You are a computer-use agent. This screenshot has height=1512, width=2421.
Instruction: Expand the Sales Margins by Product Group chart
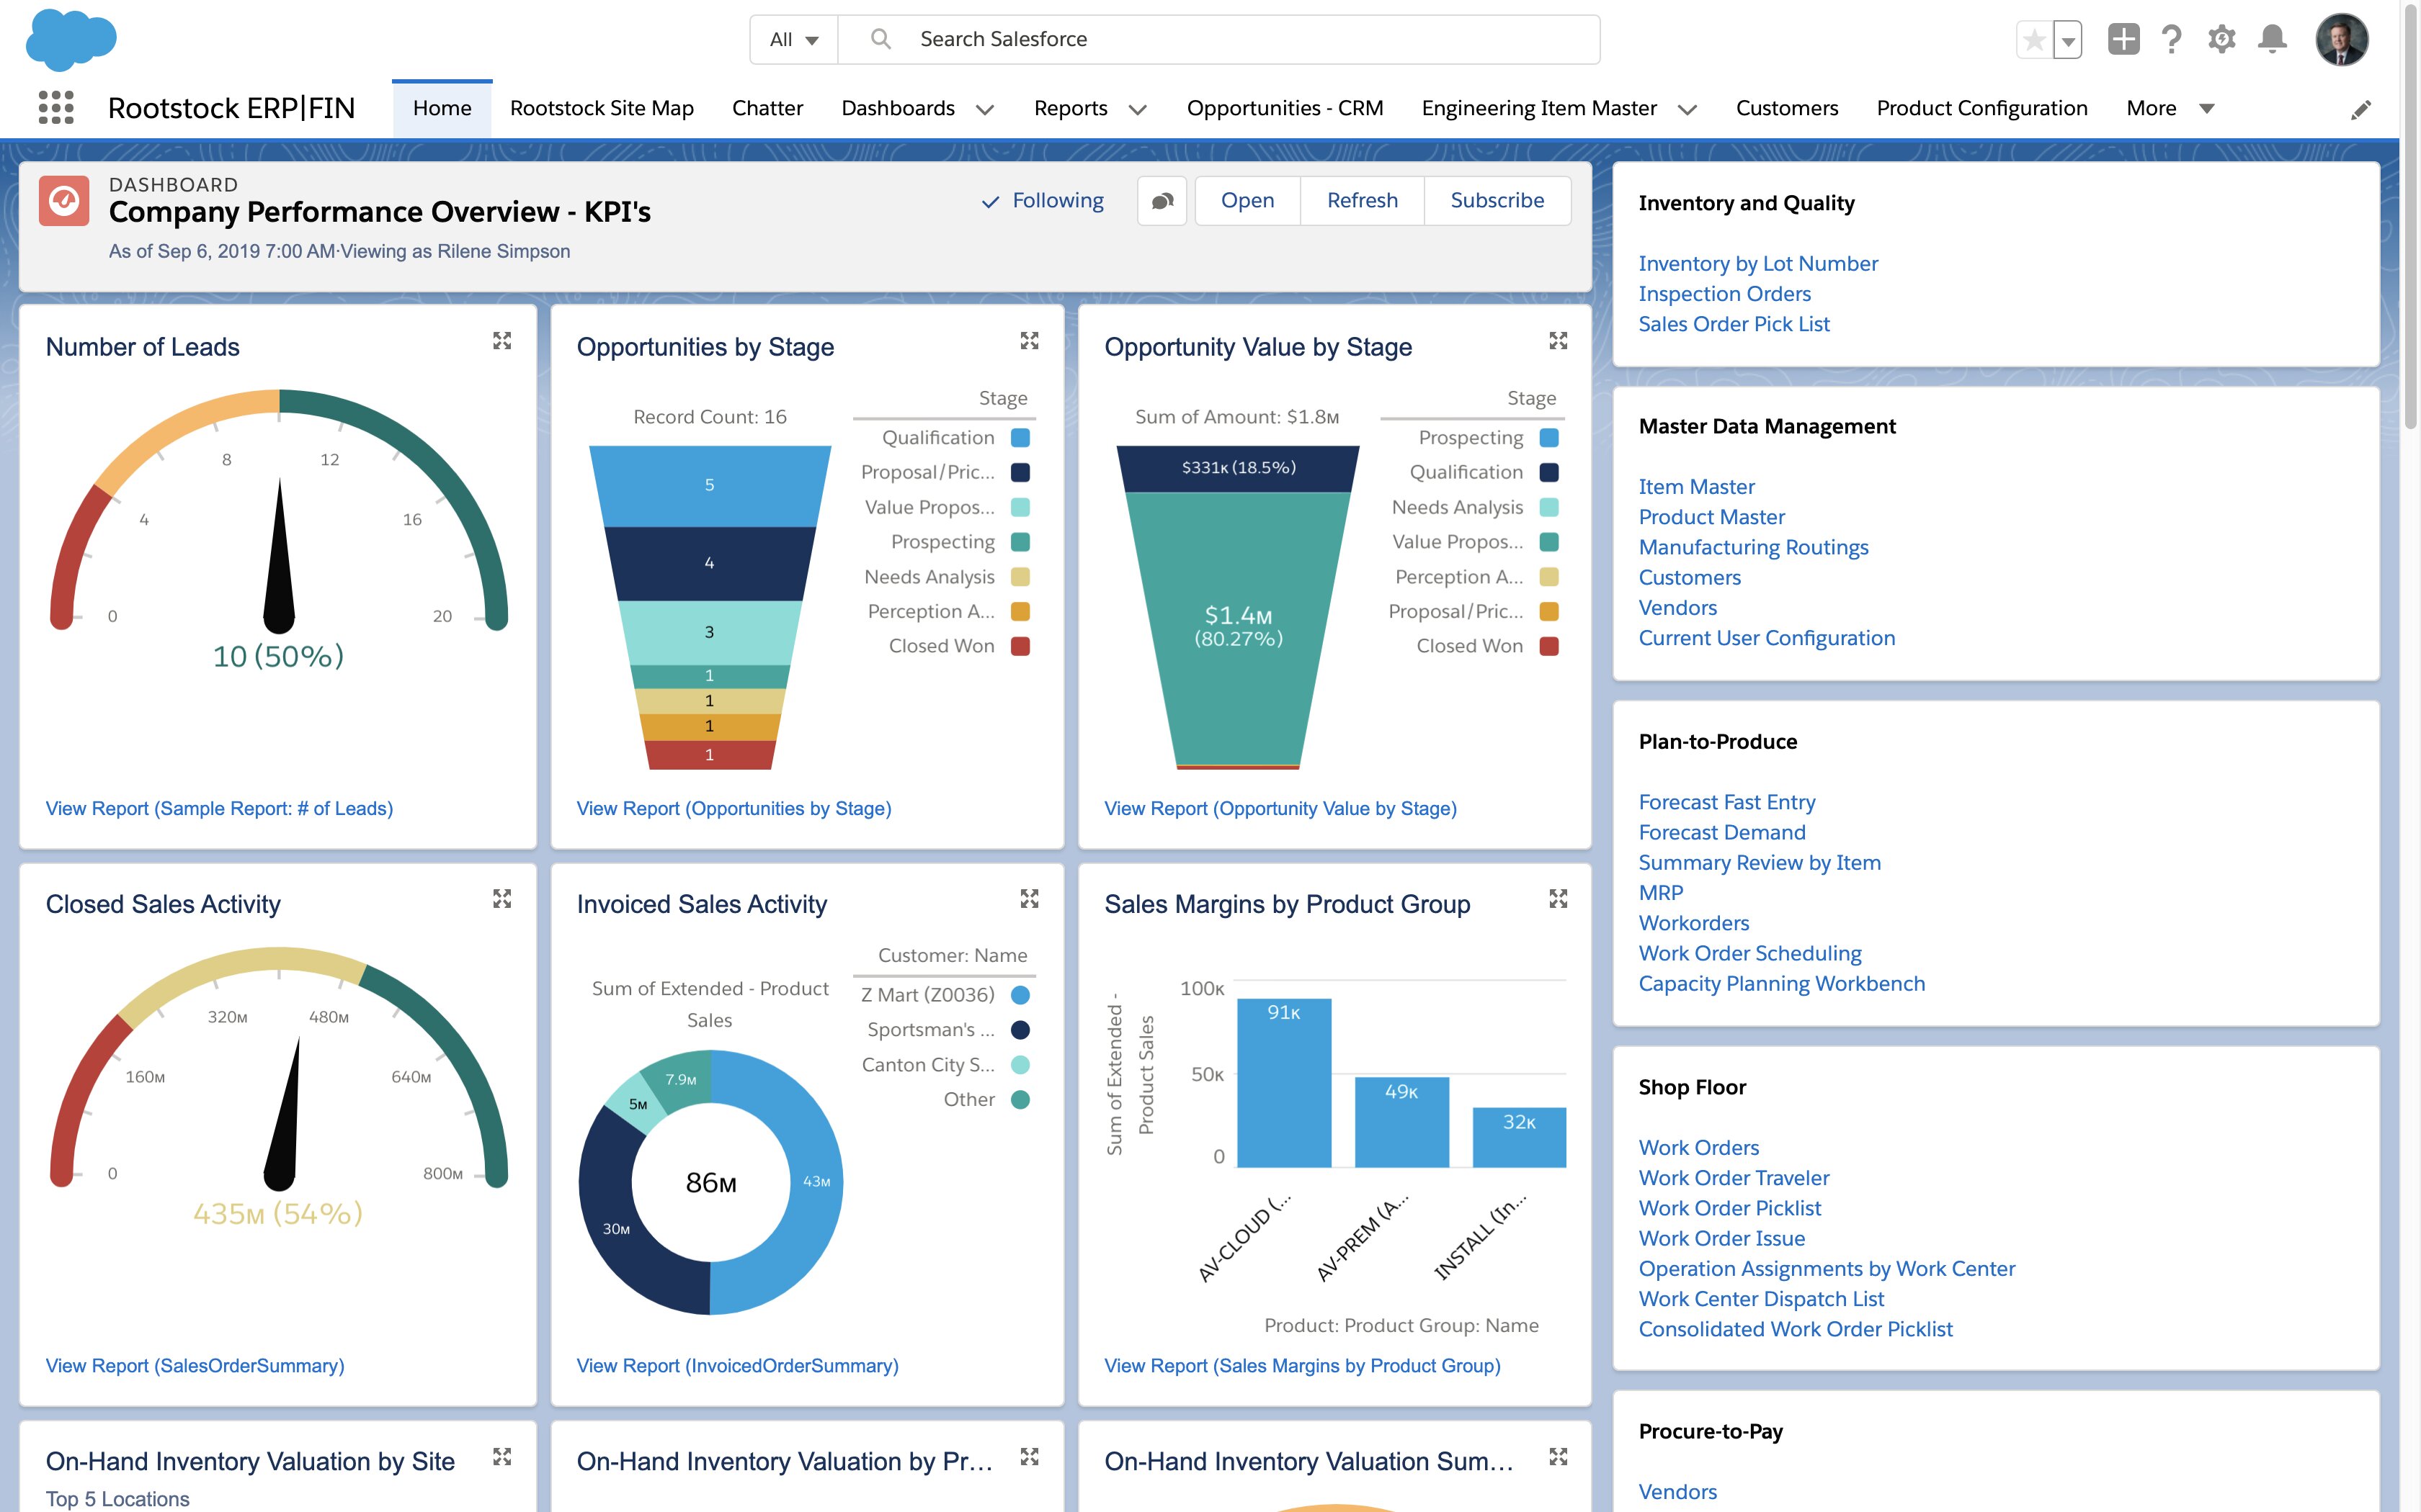click(x=1558, y=898)
